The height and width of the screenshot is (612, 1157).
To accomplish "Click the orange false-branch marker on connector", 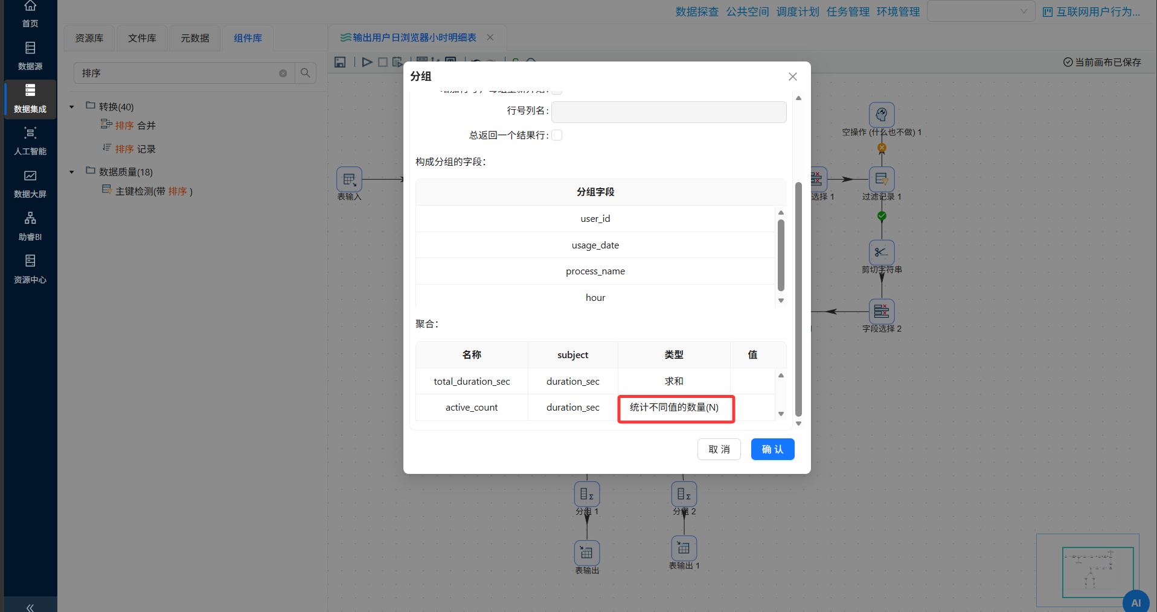I will point(882,148).
